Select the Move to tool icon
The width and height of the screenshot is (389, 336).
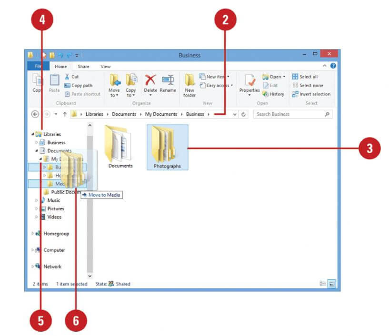click(x=114, y=82)
